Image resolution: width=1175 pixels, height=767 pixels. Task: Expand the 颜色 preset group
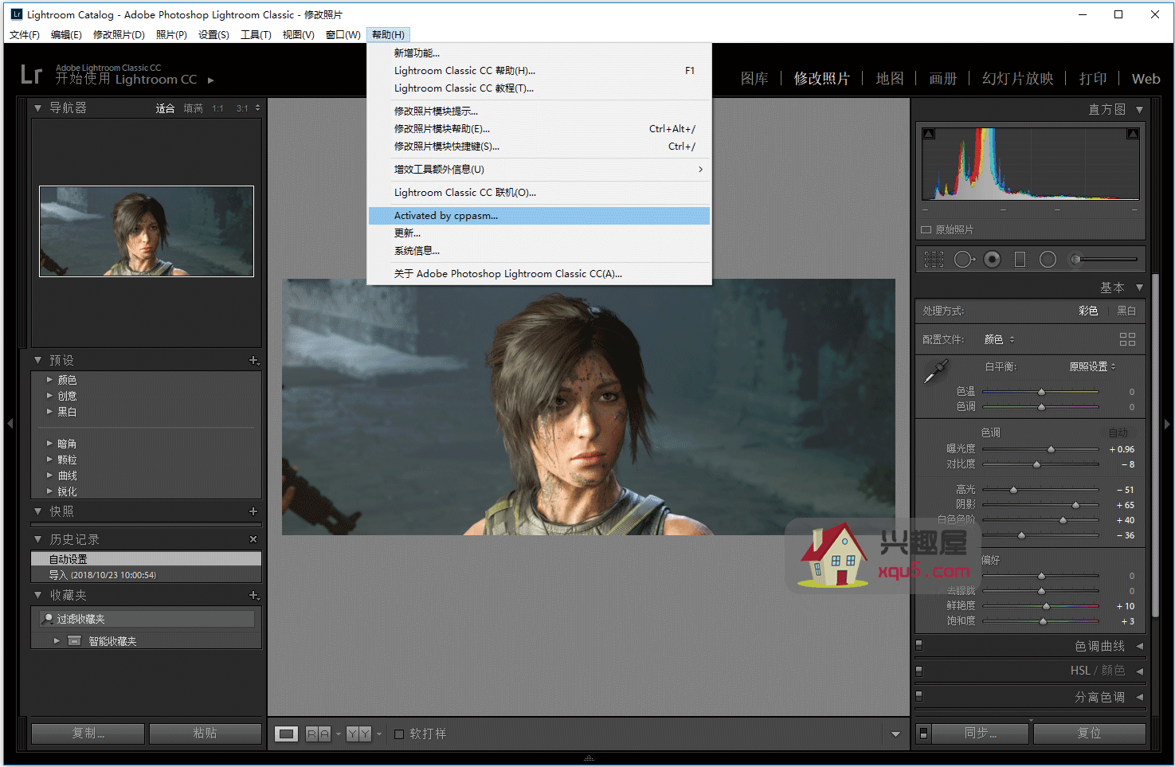(x=49, y=380)
